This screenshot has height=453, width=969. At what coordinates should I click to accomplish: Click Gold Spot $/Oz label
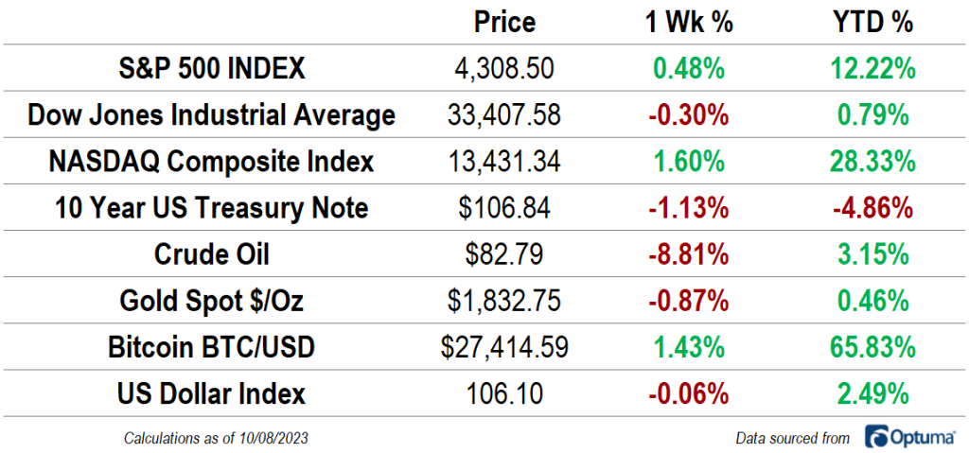tap(211, 301)
